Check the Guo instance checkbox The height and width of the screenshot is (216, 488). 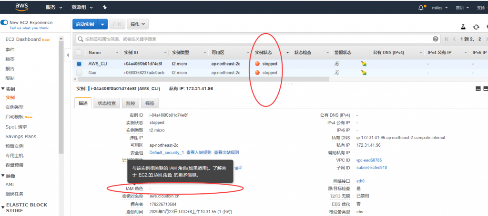point(79,73)
